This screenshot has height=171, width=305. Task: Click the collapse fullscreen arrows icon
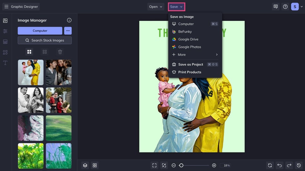pyautogui.click(x=164, y=166)
